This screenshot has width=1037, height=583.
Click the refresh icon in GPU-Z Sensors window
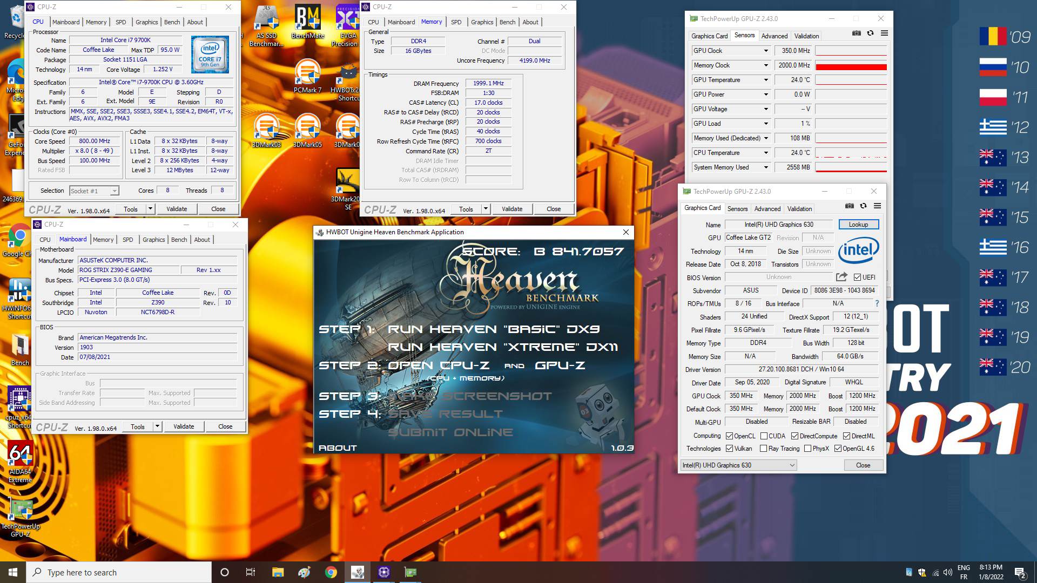pos(870,33)
